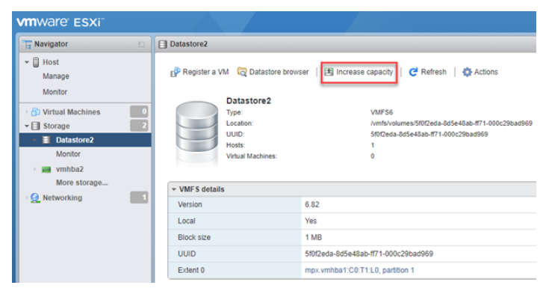Expand the vmhba2 node
The height and width of the screenshot is (294, 543).
click(x=34, y=169)
